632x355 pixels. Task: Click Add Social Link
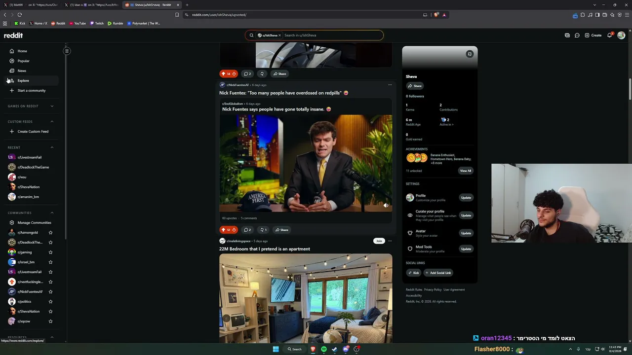438,273
